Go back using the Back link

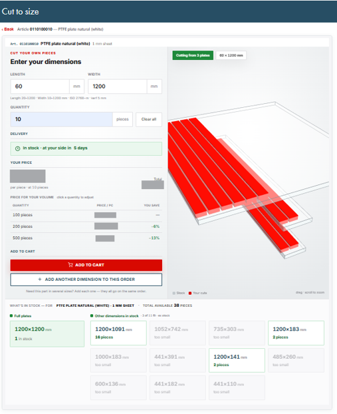[x=8, y=29]
